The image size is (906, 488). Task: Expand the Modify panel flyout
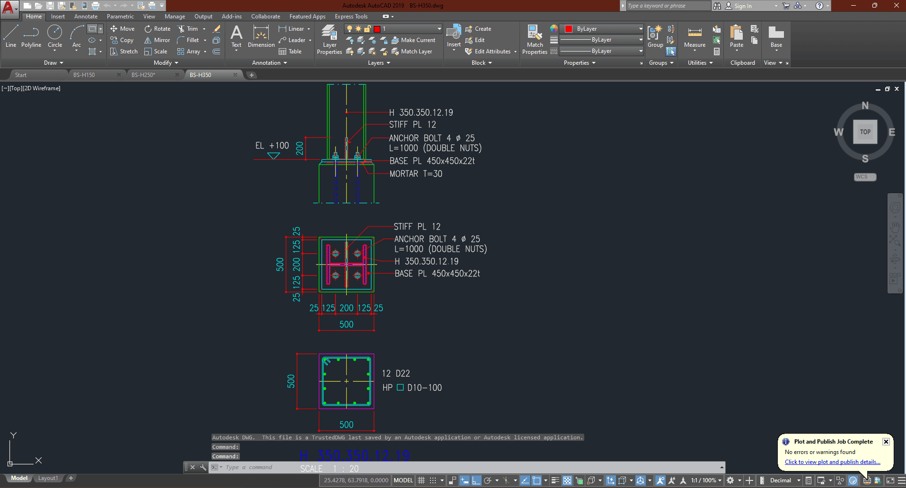[x=166, y=63]
